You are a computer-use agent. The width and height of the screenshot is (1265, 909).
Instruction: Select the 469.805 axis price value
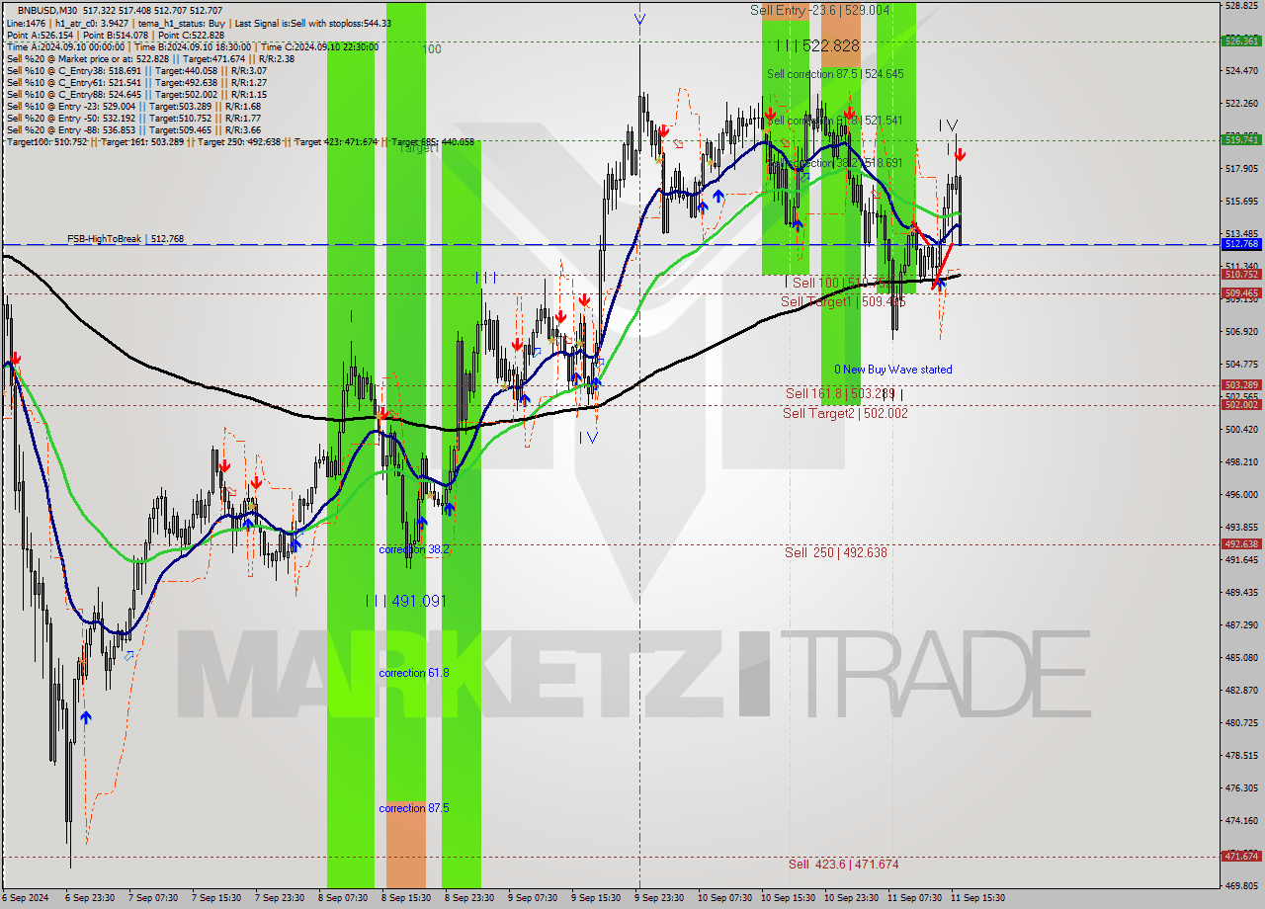(1240, 885)
